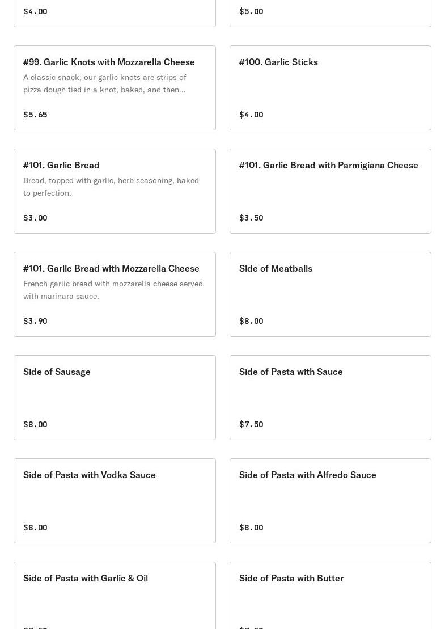445x629 pixels.
Task: Click the #101 Garlic Bread title
Action: click(x=61, y=165)
